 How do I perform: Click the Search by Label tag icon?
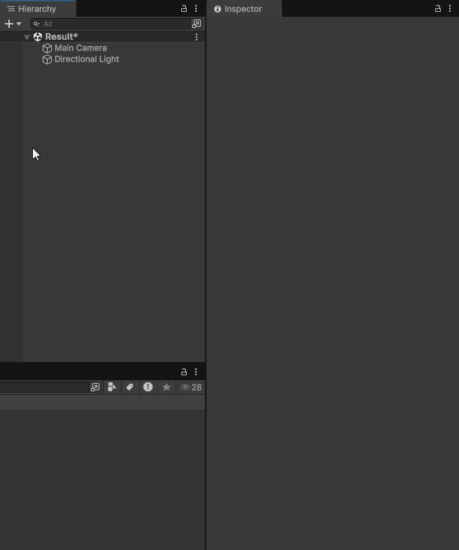129,387
